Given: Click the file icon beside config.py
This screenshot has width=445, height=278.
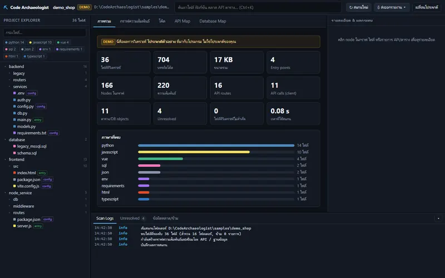Looking at the screenshot, I should pyautogui.click(x=14, y=106).
